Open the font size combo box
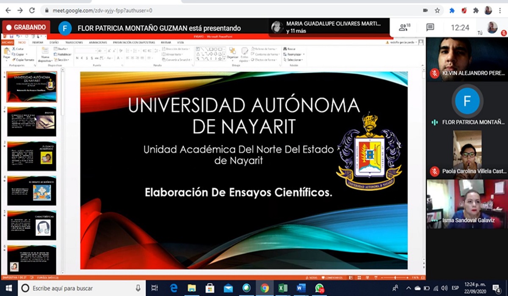Image resolution: width=508 pixels, height=296 pixels. click(x=102, y=51)
